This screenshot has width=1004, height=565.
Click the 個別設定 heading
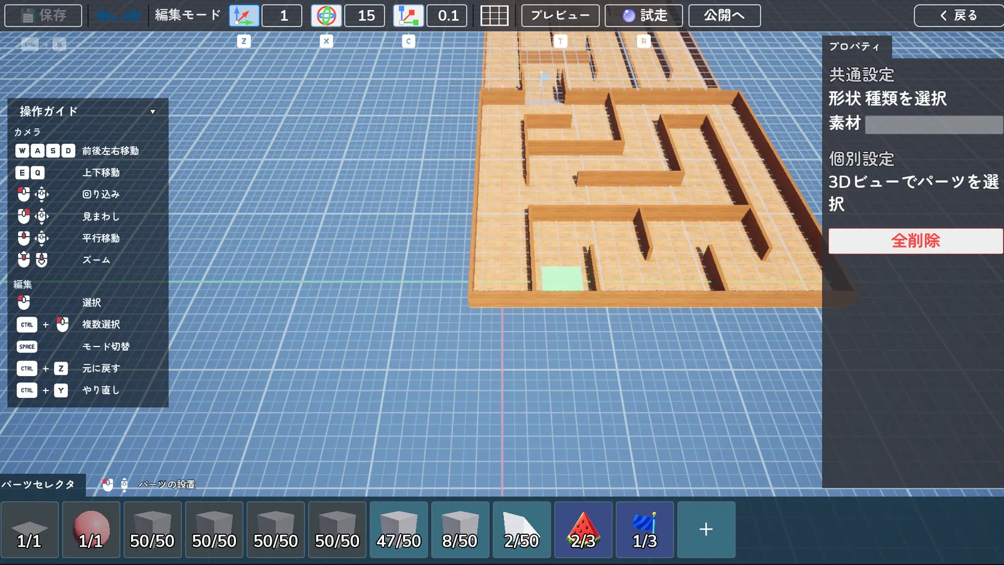click(862, 159)
